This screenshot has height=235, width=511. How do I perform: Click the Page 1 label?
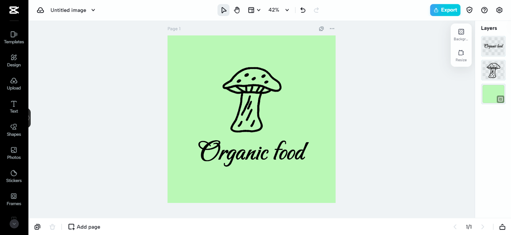[x=174, y=29]
